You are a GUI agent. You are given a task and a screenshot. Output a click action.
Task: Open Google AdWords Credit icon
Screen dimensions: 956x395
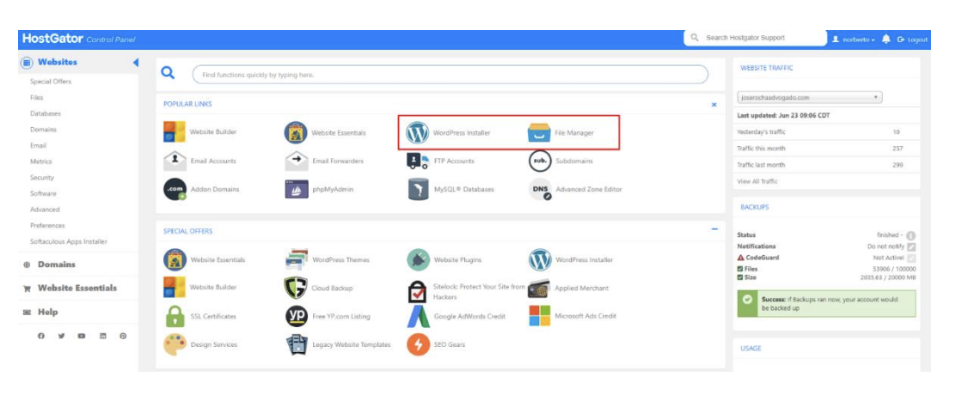pyautogui.click(x=418, y=316)
